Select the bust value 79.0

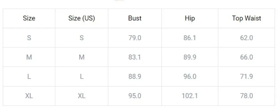(x=135, y=38)
